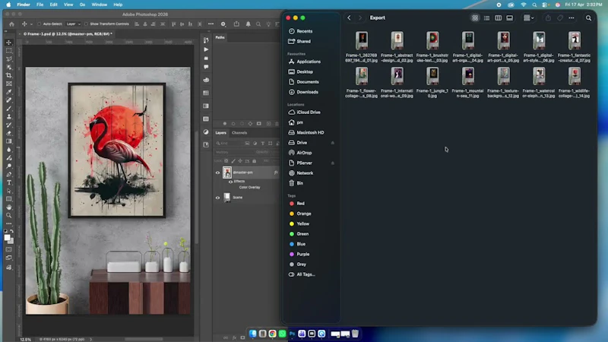608x342 pixels.
Task: Enable Auto-Select checkbox
Action: pyautogui.click(x=40, y=24)
